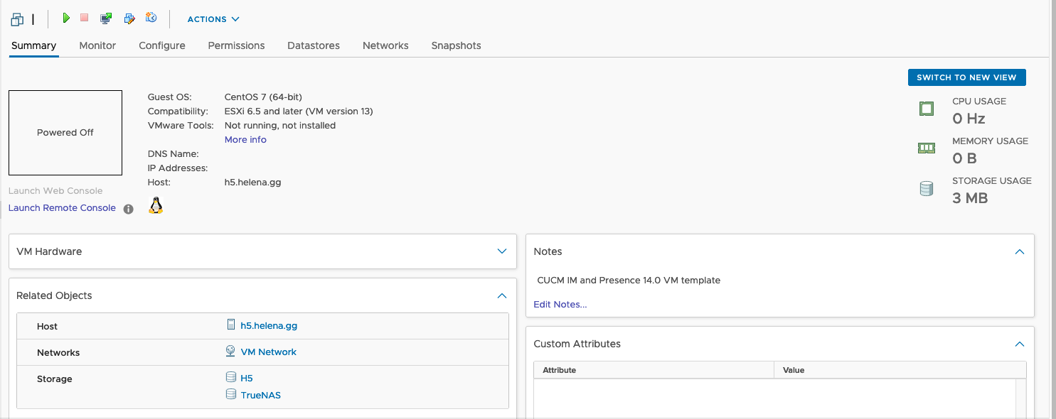Click the info icon beside Launch Remote Console
The width and height of the screenshot is (1056, 419).
[x=129, y=209]
